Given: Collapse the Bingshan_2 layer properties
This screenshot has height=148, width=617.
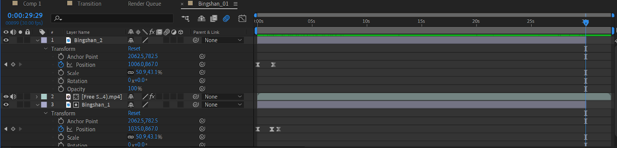Looking at the screenshot, I should coord(37,40).
